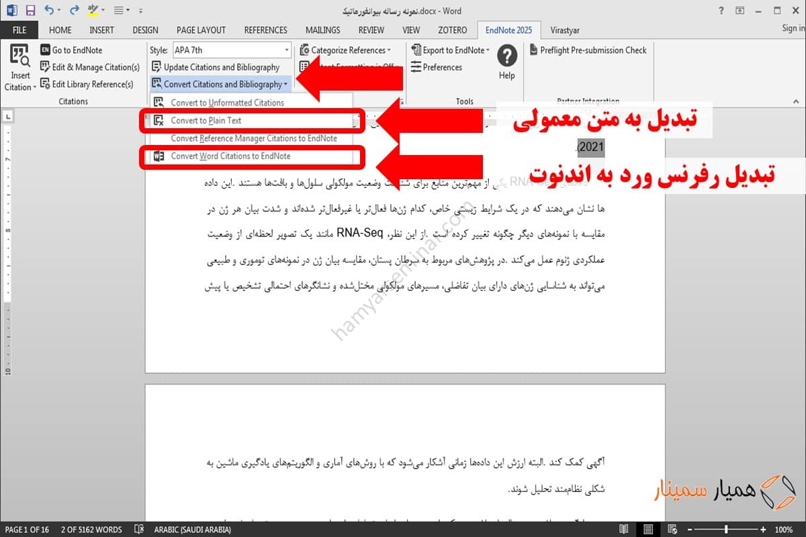Click the Save icon in quick access toolbar
The width and height of the screenshot is (806, 537).
[x=30, y=11]
